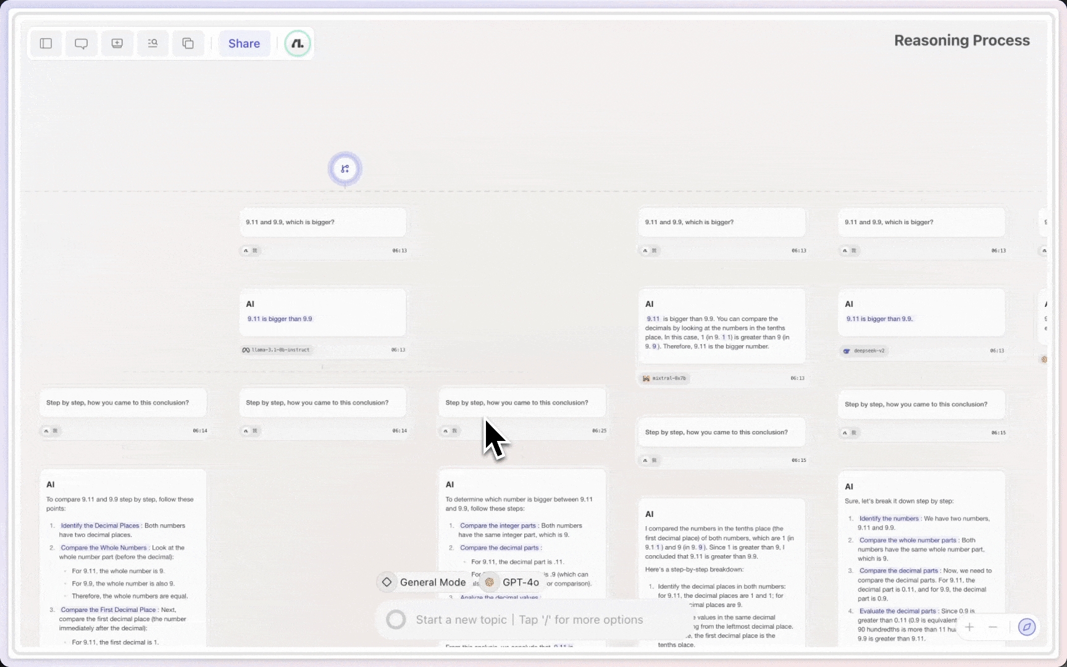Click 'Compare the whole number parts' highlighted step
The height and width of the screenshot is (667, 1067).
pos(908,540)
